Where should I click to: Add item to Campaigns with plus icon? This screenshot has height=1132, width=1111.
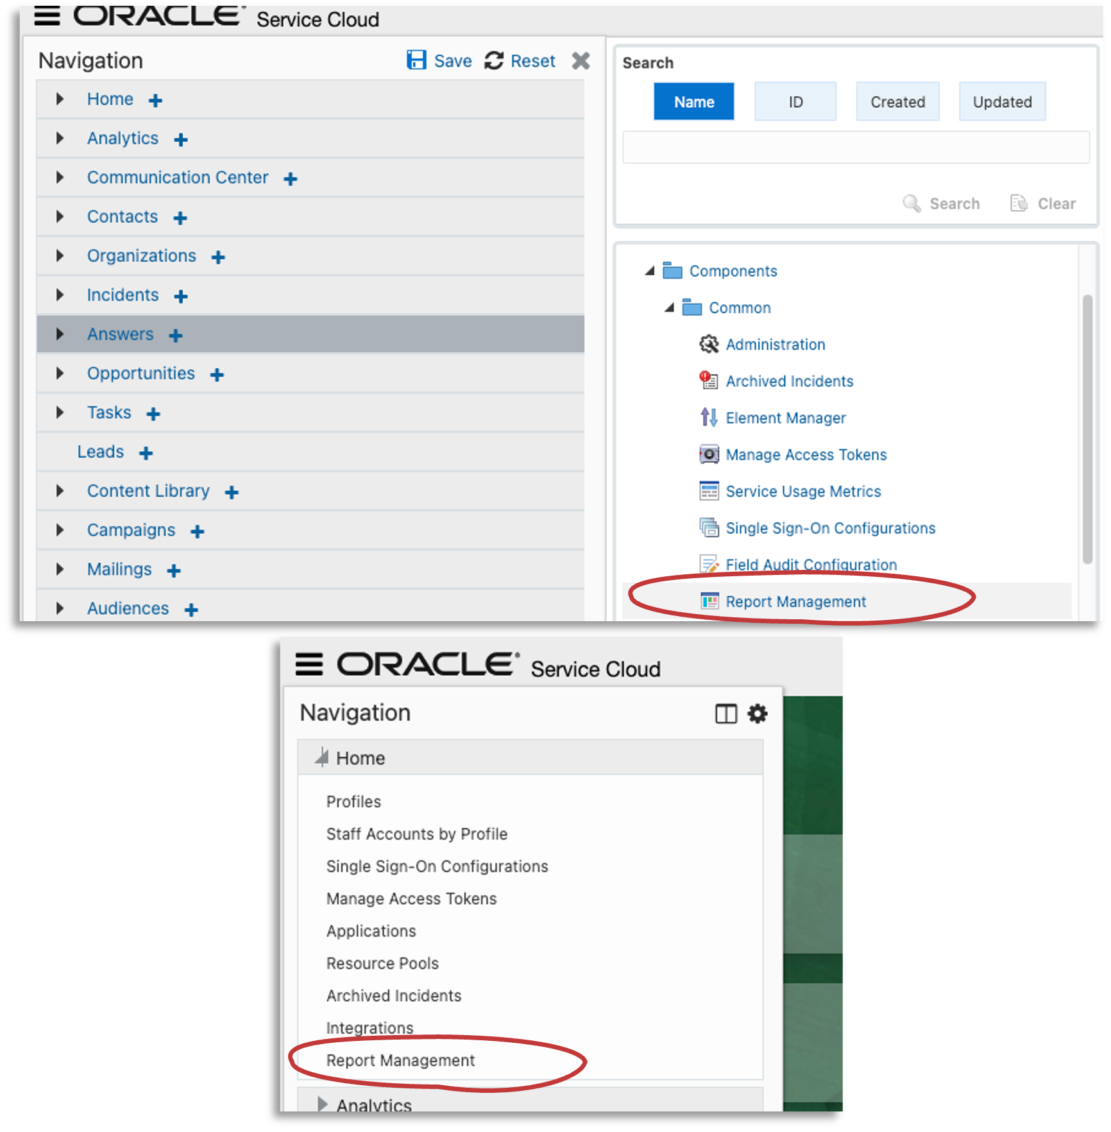tap(198, 531)
